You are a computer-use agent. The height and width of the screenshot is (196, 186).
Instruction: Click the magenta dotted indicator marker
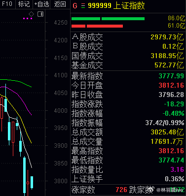tap(28, 19)
